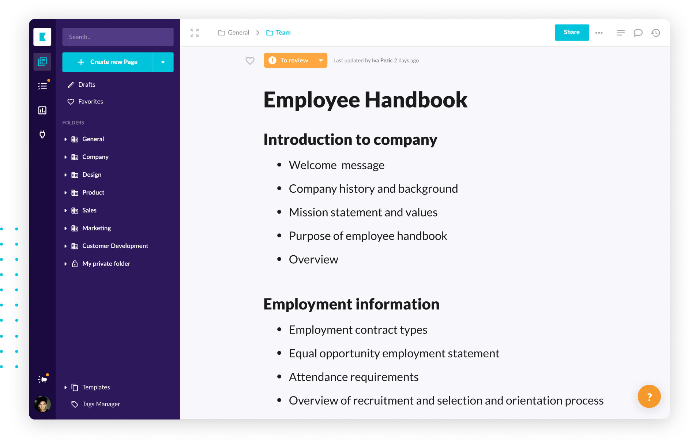Click the three-dots more options icon
The width and height of the screenshot is (692, 444).
(599, 33)
